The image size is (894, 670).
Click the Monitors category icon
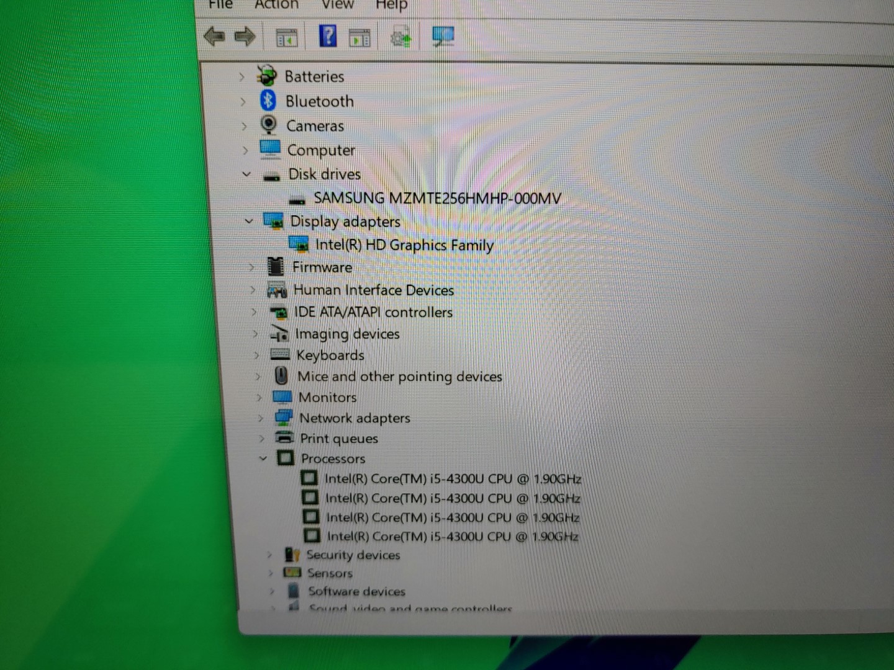click(282, 396)
